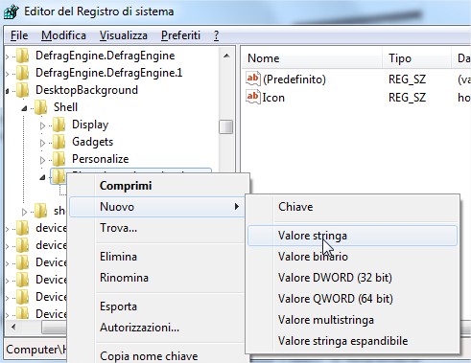Select the Shell key
Viewport: 471px width, 363px height.
point(65,107)
